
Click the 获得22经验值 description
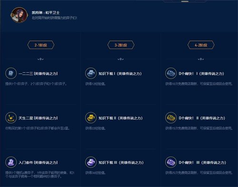[96, 128]
